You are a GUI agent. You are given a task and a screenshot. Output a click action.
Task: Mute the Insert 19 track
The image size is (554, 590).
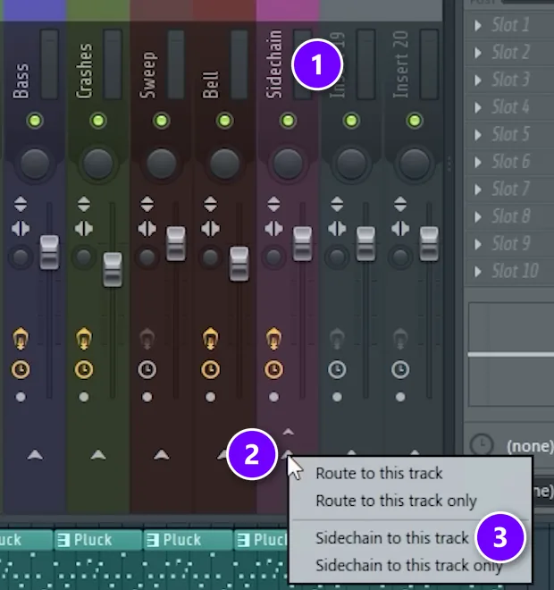tap(351, 121)
